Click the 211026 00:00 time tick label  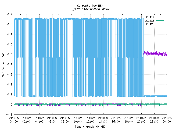(x=167, y=120)
